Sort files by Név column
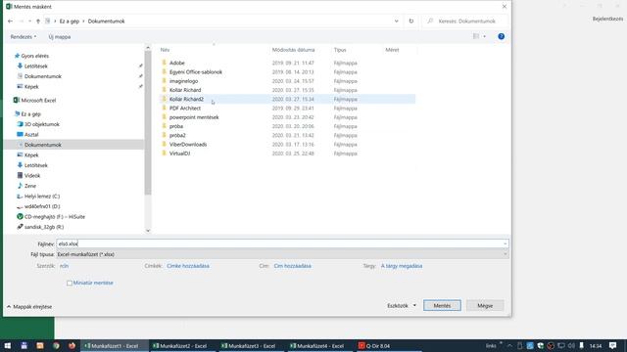This screenshot has height=352, width=627. [x=166, y=50]
